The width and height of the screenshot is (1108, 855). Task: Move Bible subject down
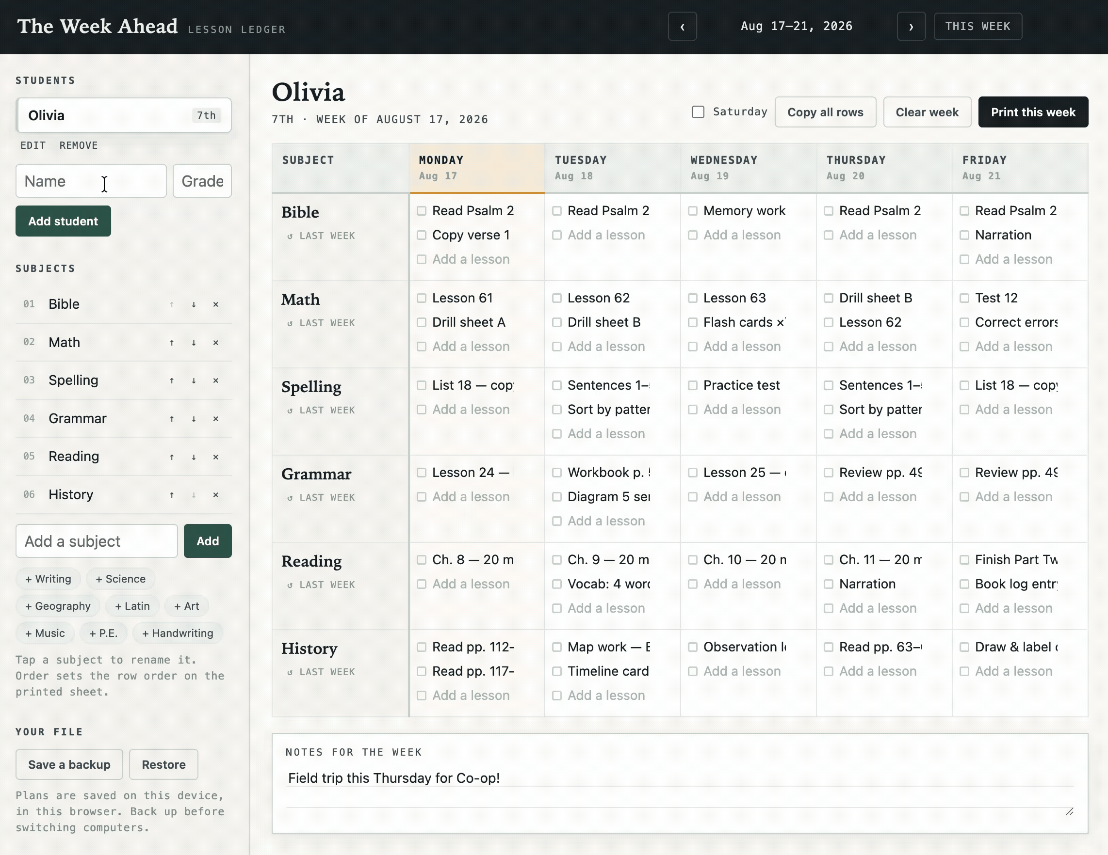[194, 304]
